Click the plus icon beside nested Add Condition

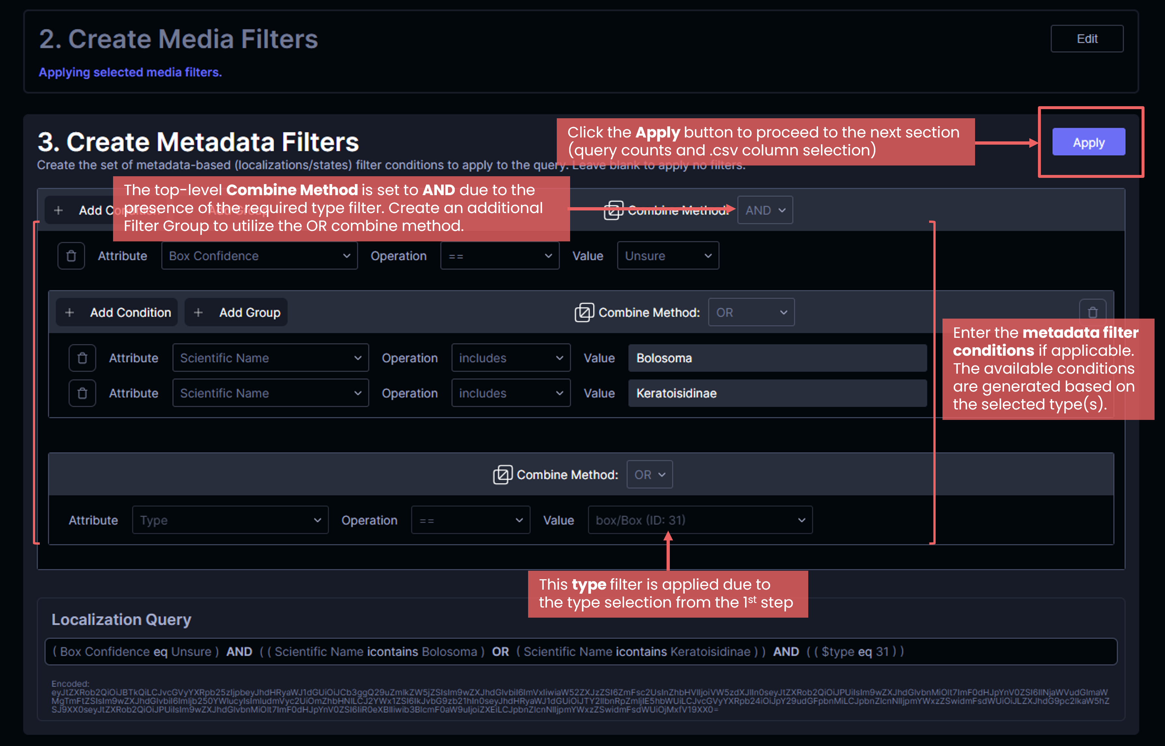[x=70, y=312]
